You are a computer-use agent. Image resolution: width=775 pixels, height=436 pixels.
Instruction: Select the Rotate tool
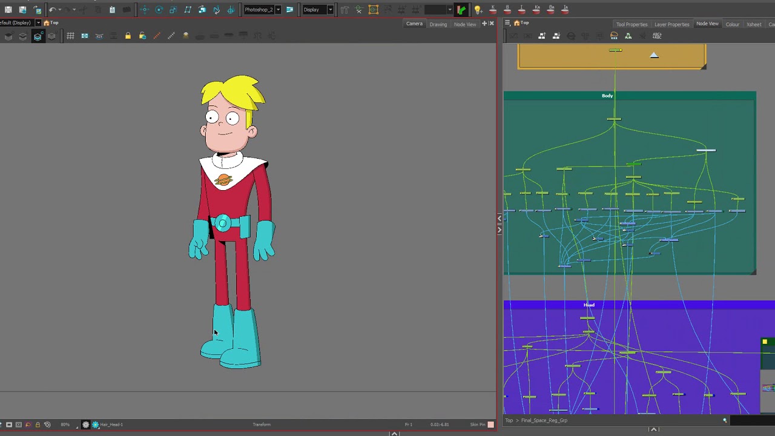[159, 10]
